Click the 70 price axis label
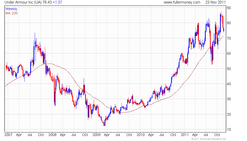The width and height of the screenshot is (247, 141). point(229,38)
